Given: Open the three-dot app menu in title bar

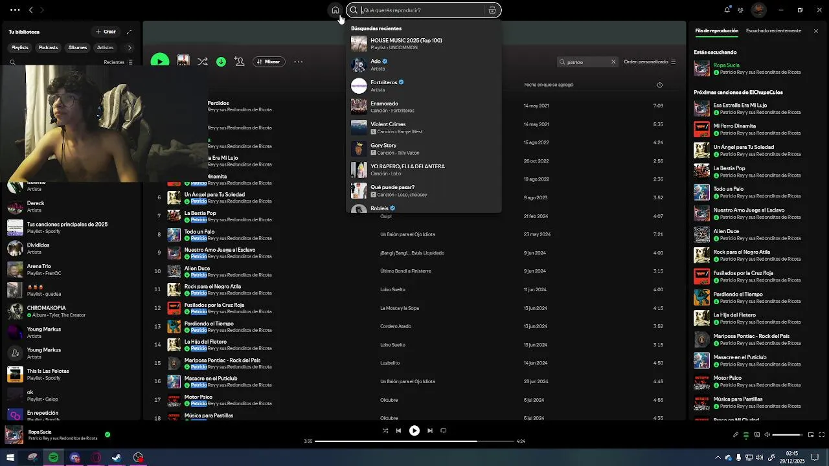Looking at the screenshot, I should [x=15, y=10].
